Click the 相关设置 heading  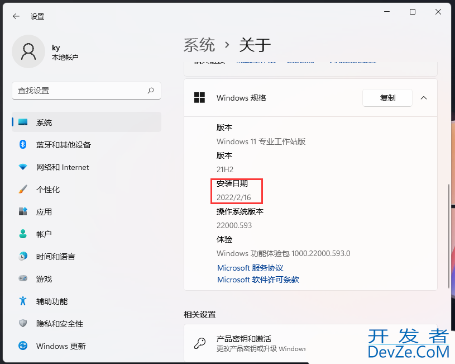point(200,314)
